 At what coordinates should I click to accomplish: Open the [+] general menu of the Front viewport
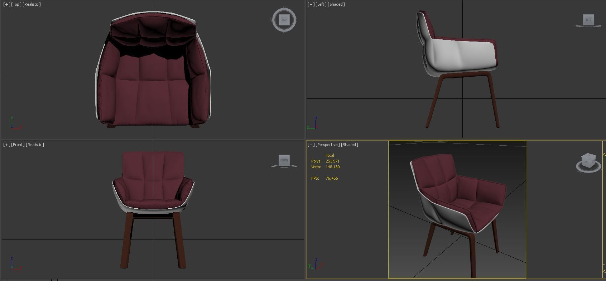[x=6, y=145]
